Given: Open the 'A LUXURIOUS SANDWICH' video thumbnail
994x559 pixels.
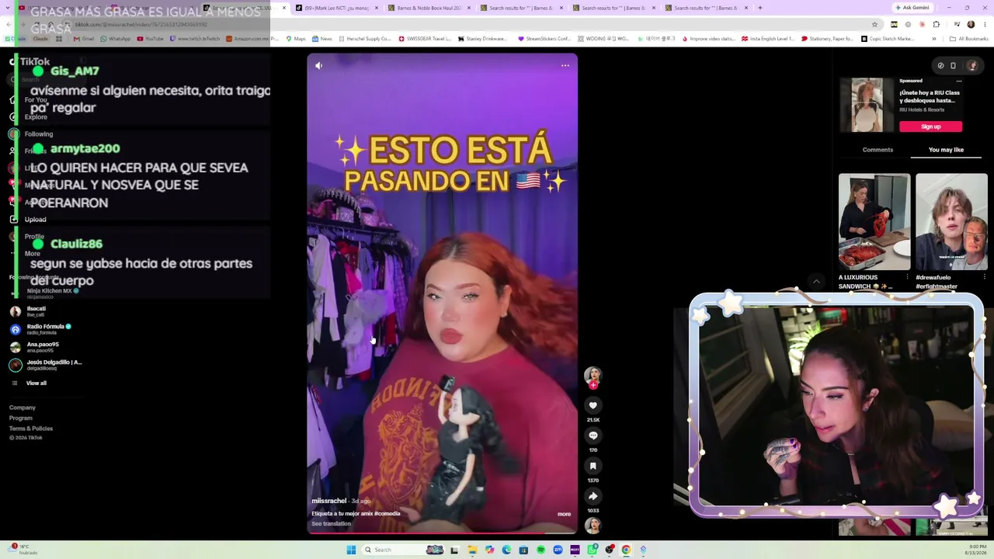Looking at the screenshot, I should 874,221.
